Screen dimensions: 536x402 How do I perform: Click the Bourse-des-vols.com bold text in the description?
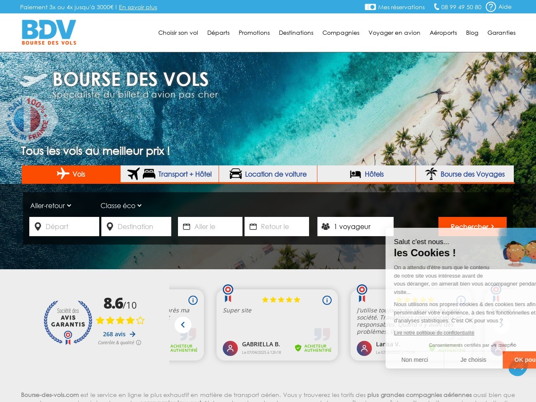(x=50, y=395)
